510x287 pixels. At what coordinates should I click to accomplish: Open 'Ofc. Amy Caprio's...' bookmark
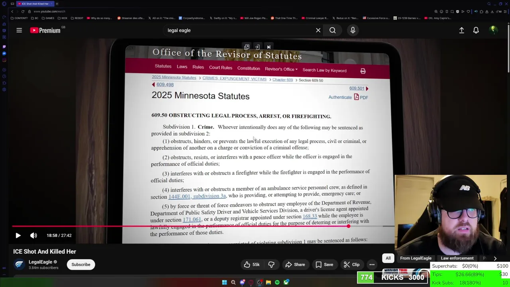(437, 18)
